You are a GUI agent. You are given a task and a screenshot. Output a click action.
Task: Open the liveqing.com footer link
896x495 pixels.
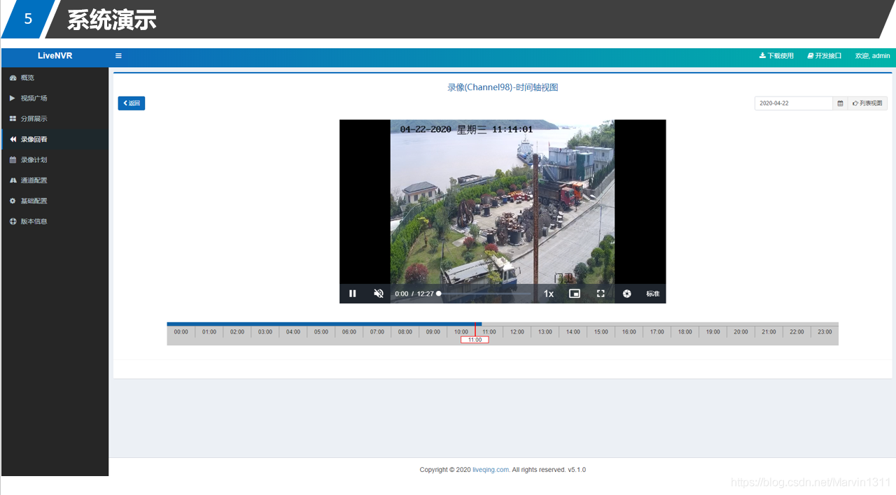click(491, 470)
